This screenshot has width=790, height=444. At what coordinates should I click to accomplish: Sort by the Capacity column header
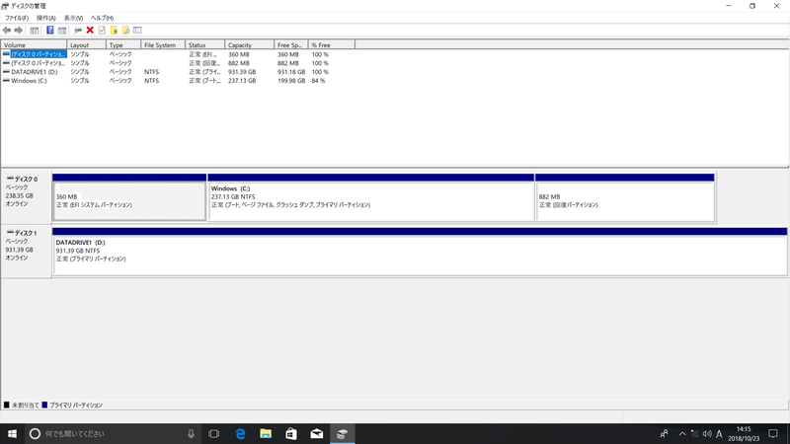250,44
